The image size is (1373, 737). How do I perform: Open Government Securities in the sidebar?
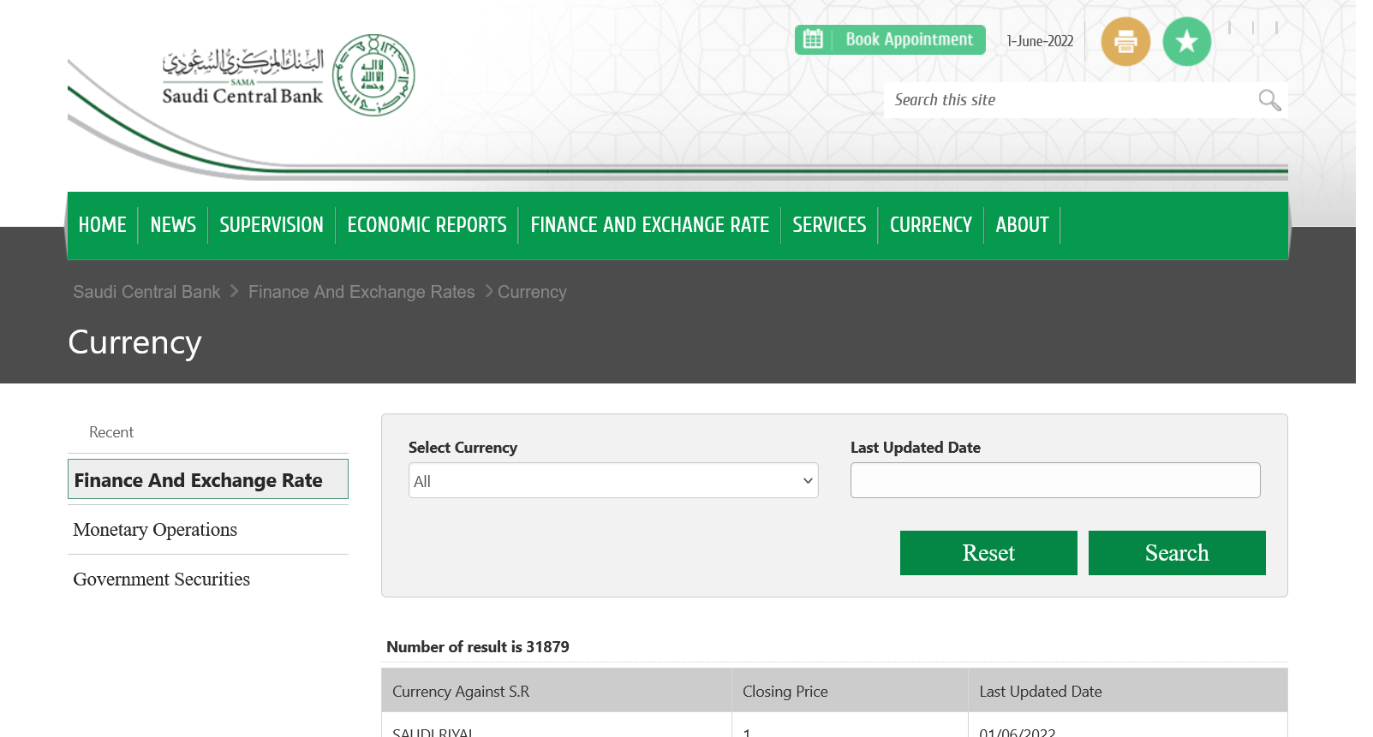[162, 579]
